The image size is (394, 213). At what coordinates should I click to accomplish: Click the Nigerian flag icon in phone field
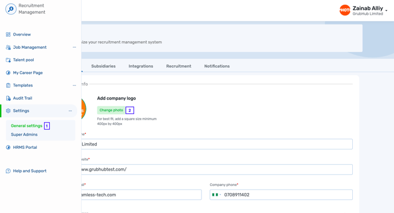[x=215, y=195]
